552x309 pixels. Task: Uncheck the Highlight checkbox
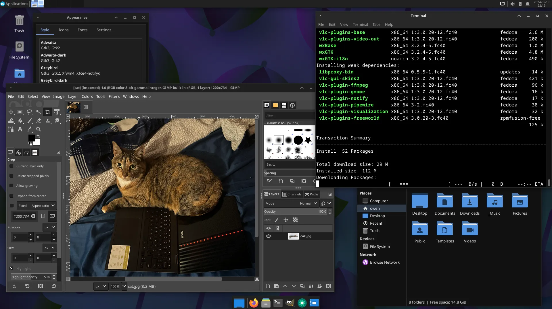[x=11, y=269]
